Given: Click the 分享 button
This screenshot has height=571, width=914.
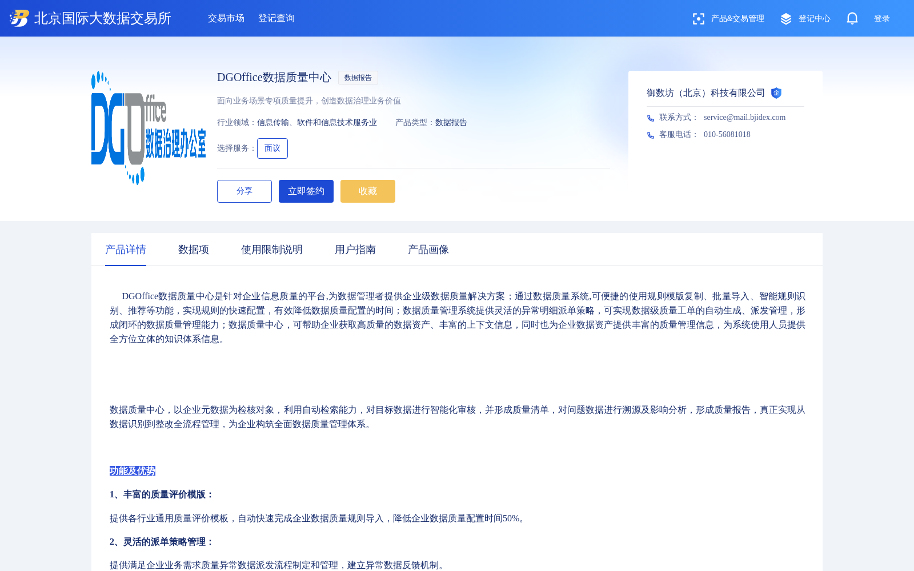Looking at the screenshot, I should pyautogui.click(x=244, y=191).
